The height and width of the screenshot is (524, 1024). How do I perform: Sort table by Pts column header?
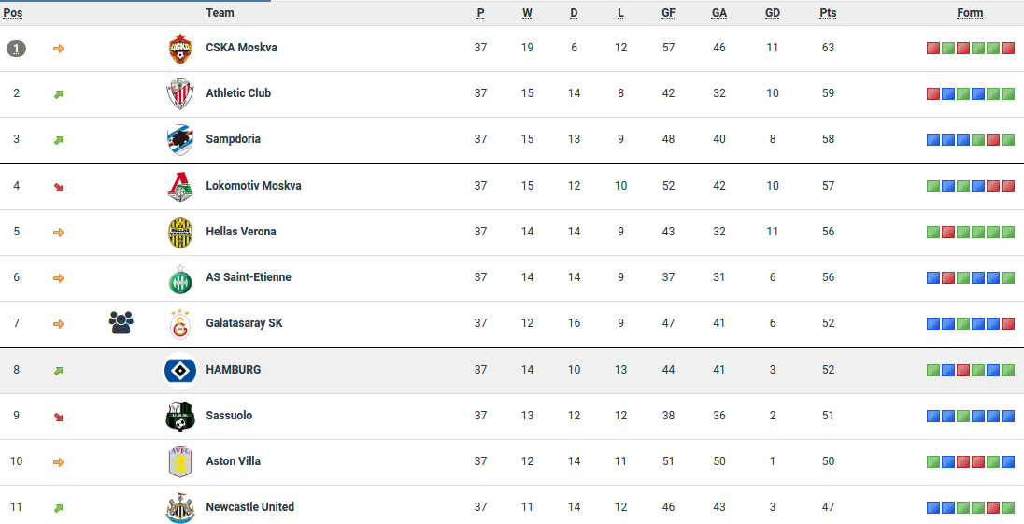pos(828,13)
